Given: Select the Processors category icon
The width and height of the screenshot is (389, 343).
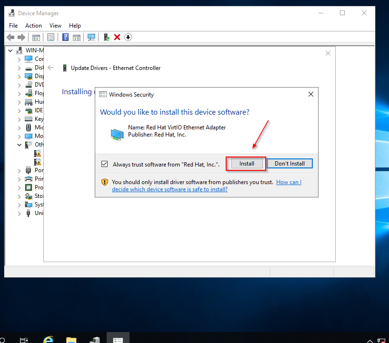Looking at the screenshot, I should [x=29, y=187].
